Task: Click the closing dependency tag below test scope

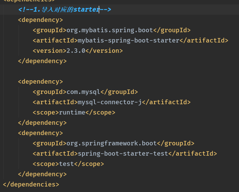Action: coord(42,174)
